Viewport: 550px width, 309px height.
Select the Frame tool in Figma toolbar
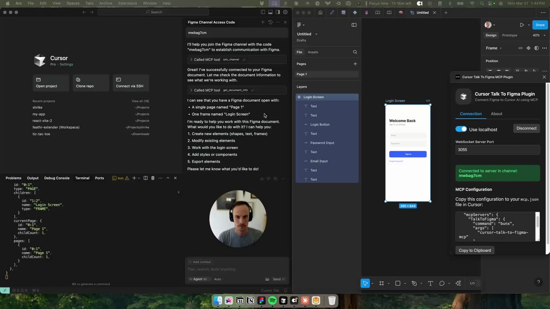(381, 283)
